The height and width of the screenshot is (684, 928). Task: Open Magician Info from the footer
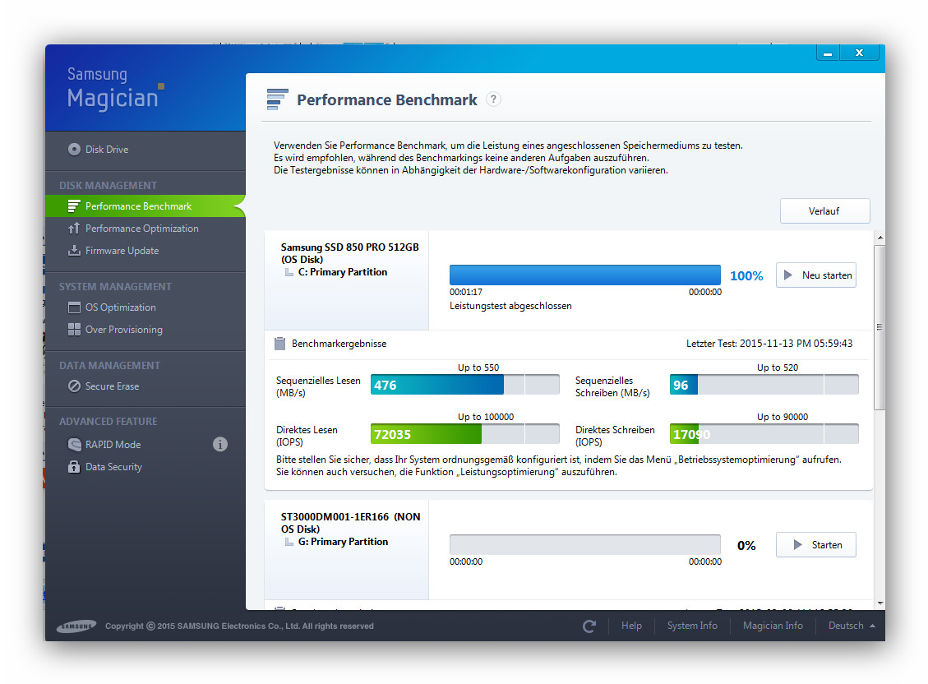click(x=773, y=626)
